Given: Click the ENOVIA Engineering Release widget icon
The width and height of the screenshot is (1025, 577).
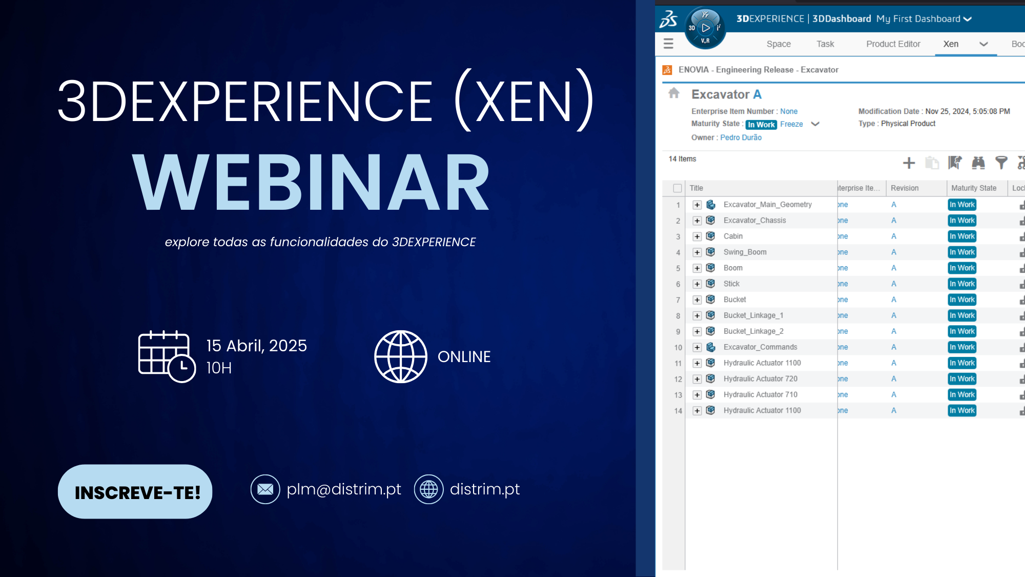Looking at the screenshot, I should [x=667, y=70].
